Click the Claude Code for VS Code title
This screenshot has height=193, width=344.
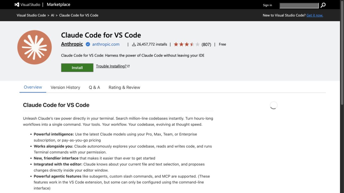(101, 35)
